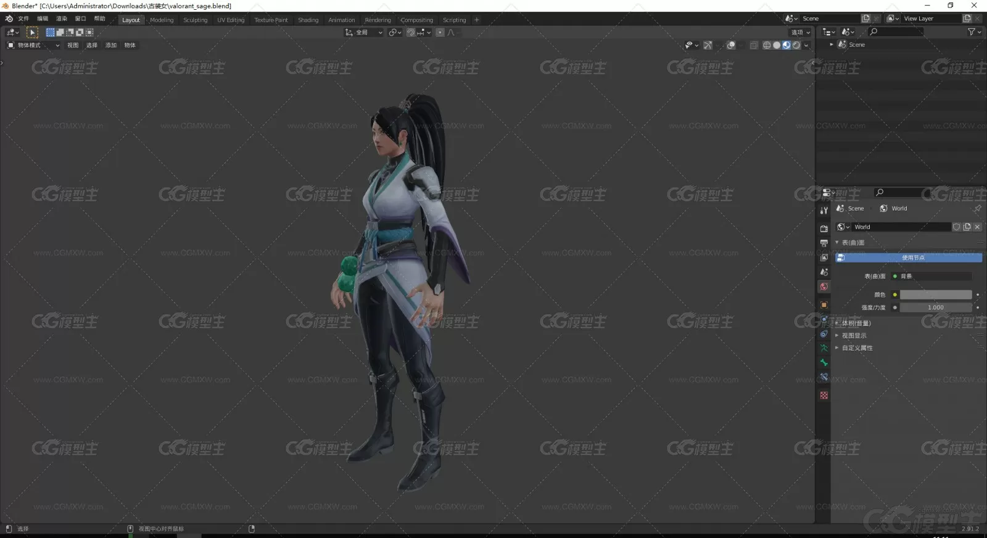The height and width of the screenshot is (538, 987).
Task: Switch to rendered viewport shading
Action: coord(796,45)
